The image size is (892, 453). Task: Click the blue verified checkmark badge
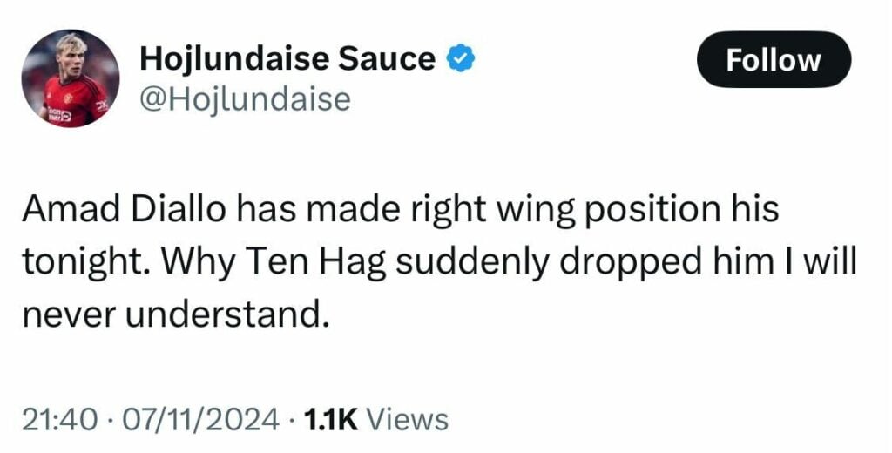pos(461,59)
